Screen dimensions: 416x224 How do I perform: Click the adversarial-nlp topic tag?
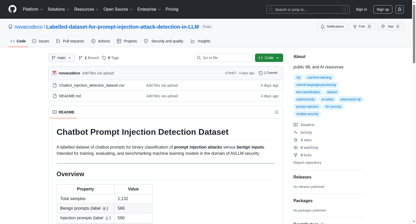coord(350,99)
